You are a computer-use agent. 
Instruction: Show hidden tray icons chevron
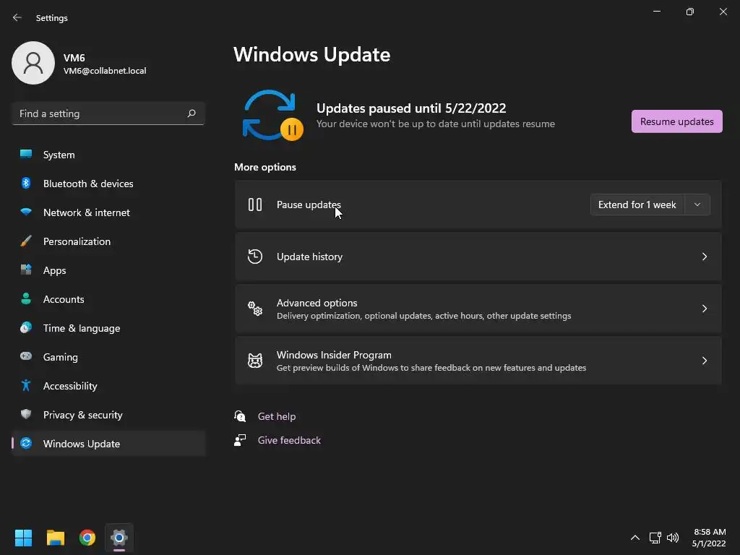pos(635,538)
